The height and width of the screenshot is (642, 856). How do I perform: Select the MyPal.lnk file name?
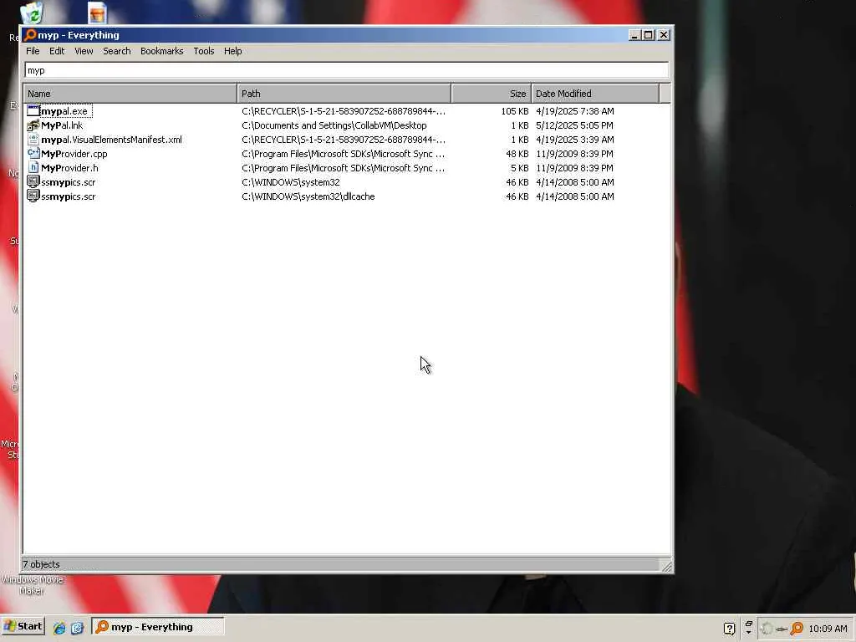point(62,125)
